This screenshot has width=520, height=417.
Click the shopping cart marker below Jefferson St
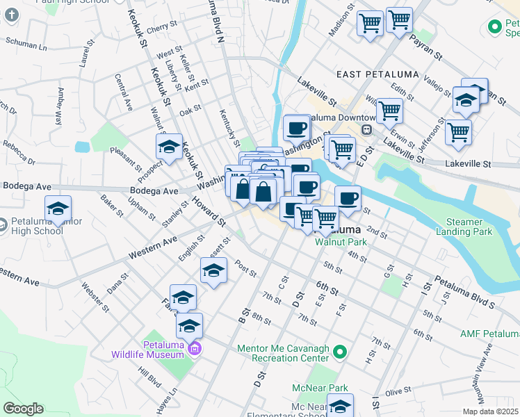click(458, 133)
